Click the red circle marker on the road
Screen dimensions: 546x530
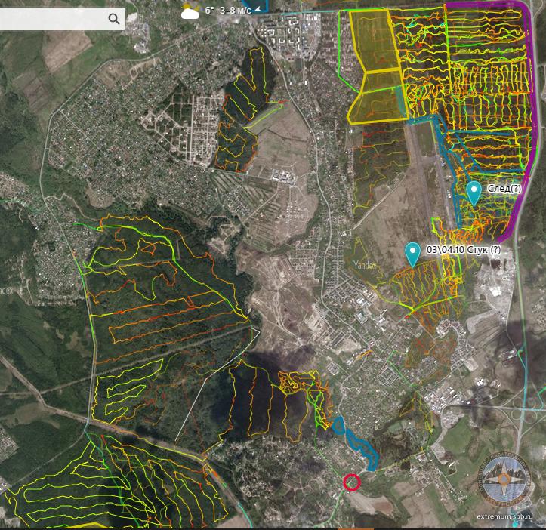click(352, 482)
